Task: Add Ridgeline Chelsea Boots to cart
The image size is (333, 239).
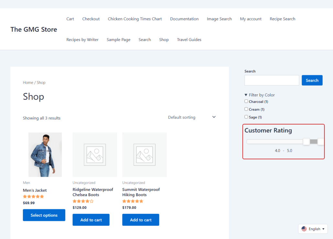Action: 91,220
